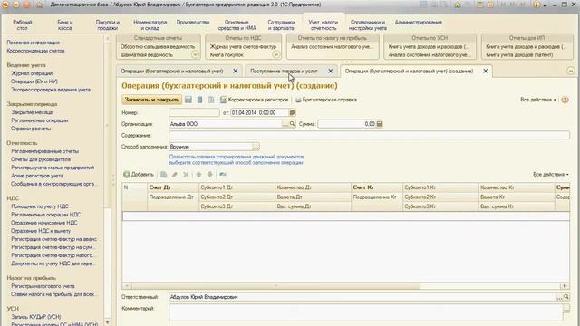Click Добавить to add a table row

click(139, 175)
